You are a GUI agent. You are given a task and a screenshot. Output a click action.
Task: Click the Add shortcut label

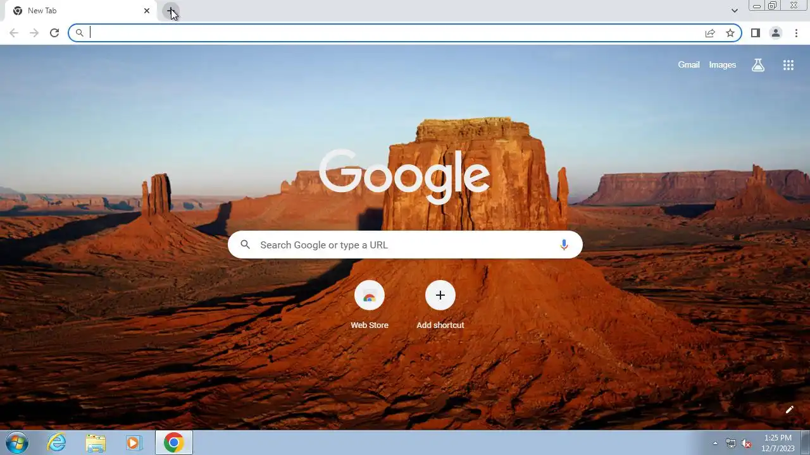(440, 325)
